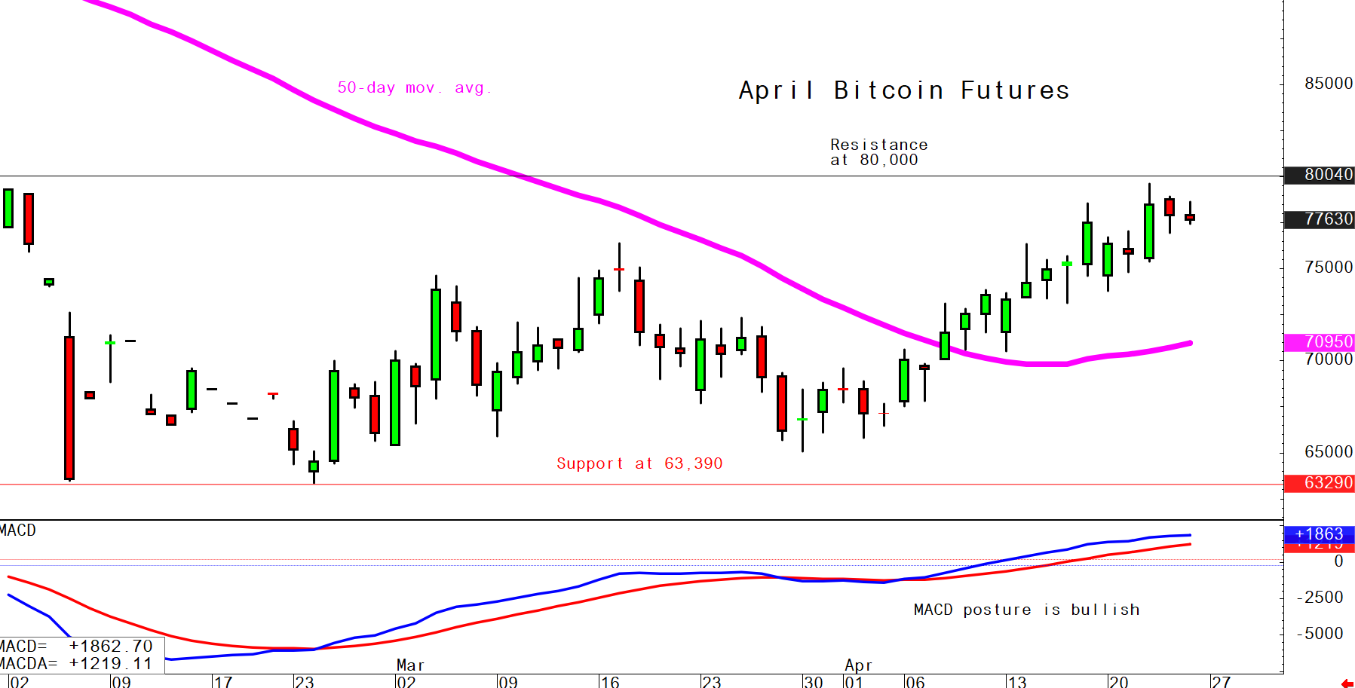Click the 27 date label on timeline
This screenshot has height=688, width=1355.
click(1222, 681)
